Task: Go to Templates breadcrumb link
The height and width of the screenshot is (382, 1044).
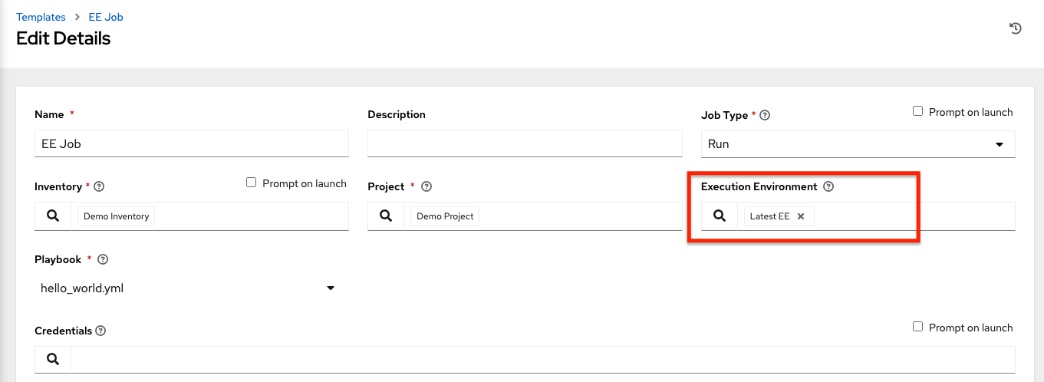Action: tap(40, 17)
